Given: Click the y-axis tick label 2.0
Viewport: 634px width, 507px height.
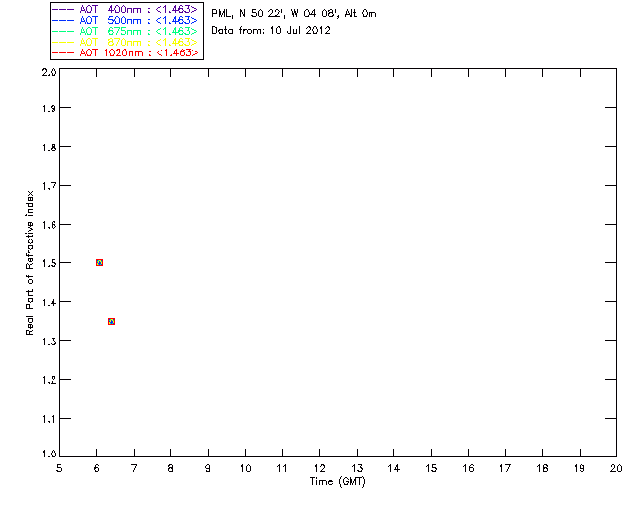Looking at the screenshot, I should [49, 72].
